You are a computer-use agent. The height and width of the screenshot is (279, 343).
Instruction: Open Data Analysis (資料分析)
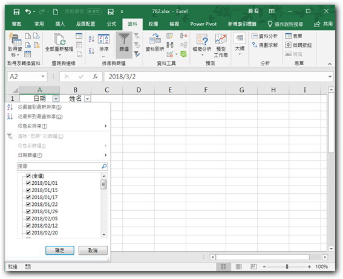tap(264, 36)
